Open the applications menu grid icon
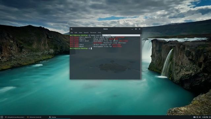Viewport: 211px width, 119px height. tap(2, 117)
